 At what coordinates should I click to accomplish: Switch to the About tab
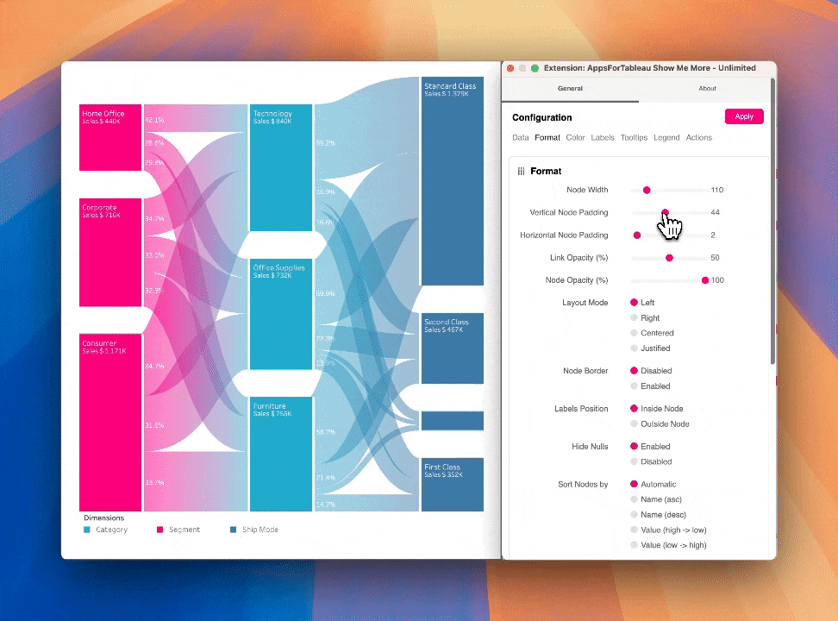[x=707, y=89]
